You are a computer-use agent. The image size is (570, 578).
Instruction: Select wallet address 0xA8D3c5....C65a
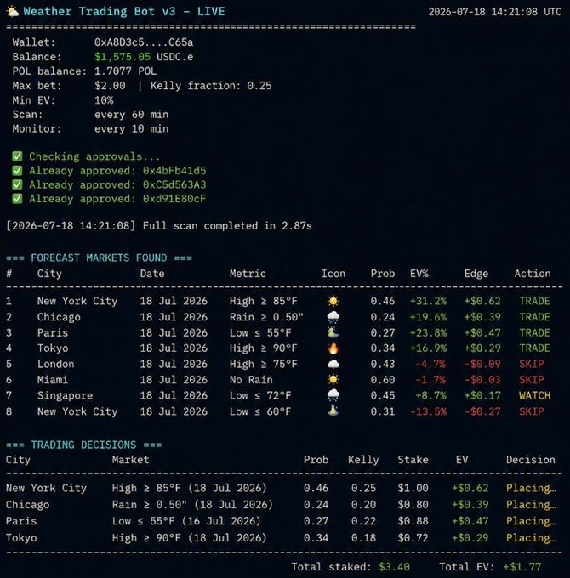(x=144, y=42)
